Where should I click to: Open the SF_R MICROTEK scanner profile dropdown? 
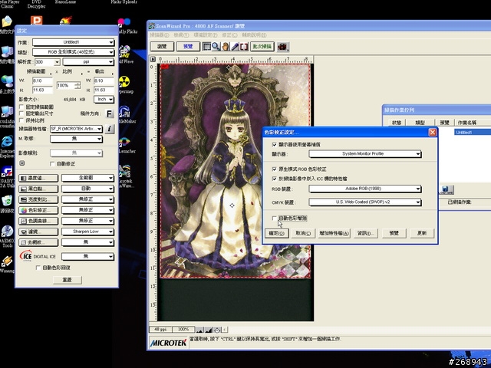coord(76,129)
